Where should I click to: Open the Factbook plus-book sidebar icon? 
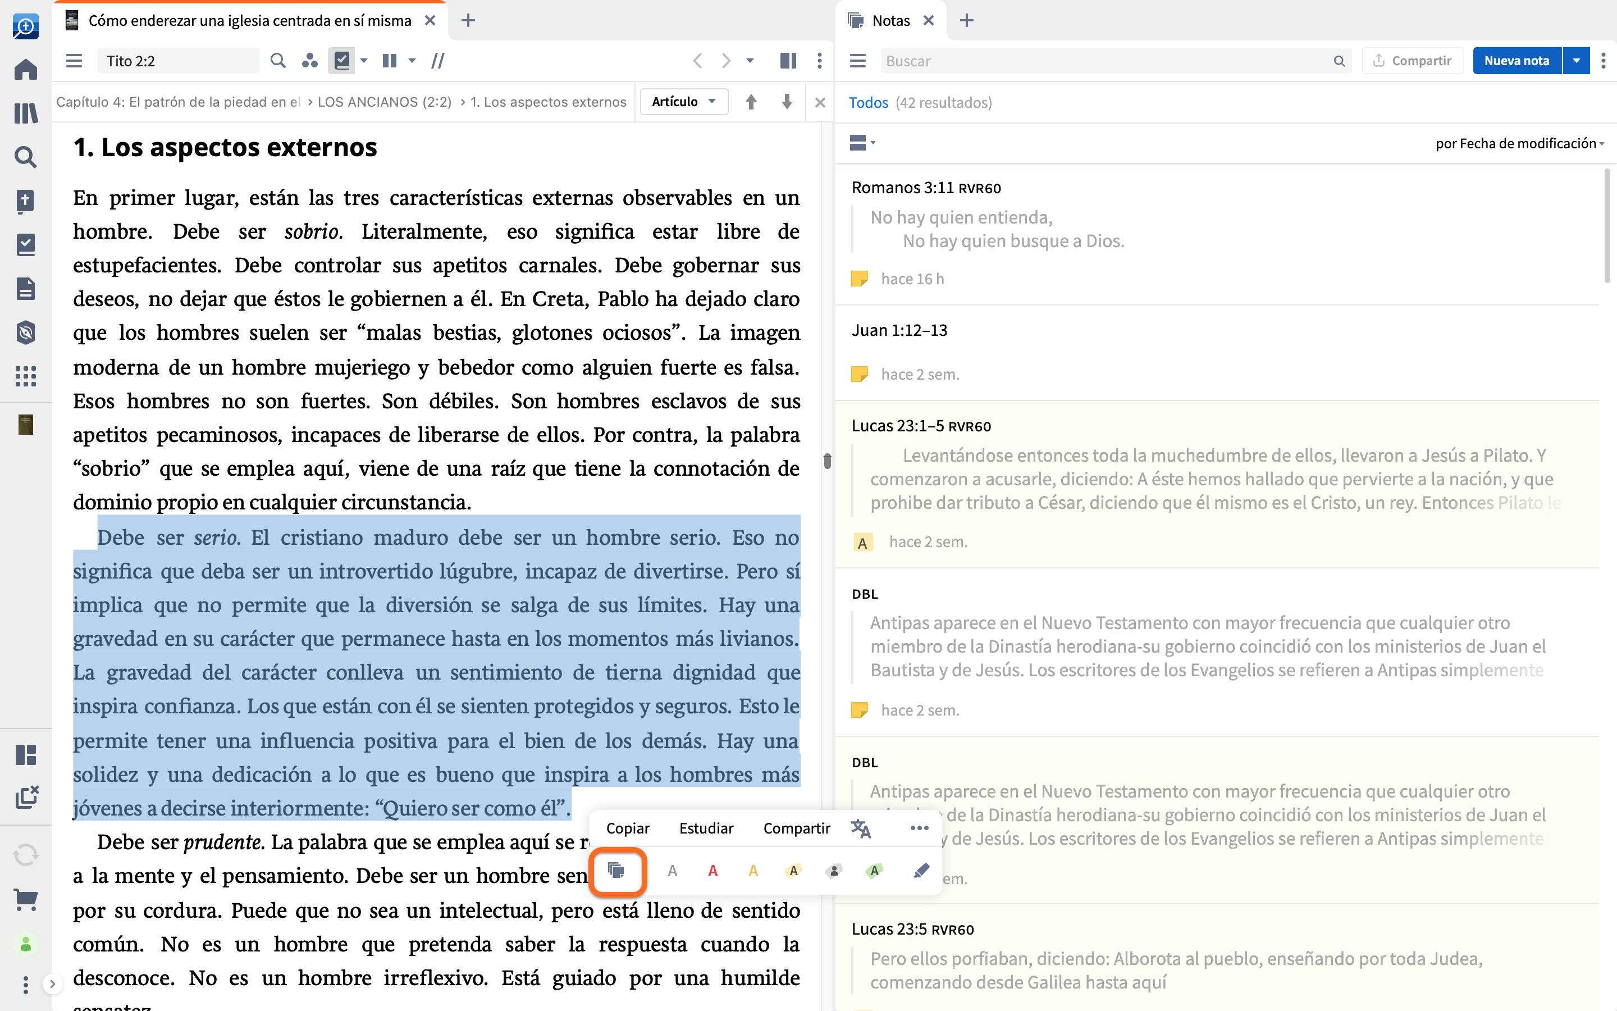(x=25, y=201)
